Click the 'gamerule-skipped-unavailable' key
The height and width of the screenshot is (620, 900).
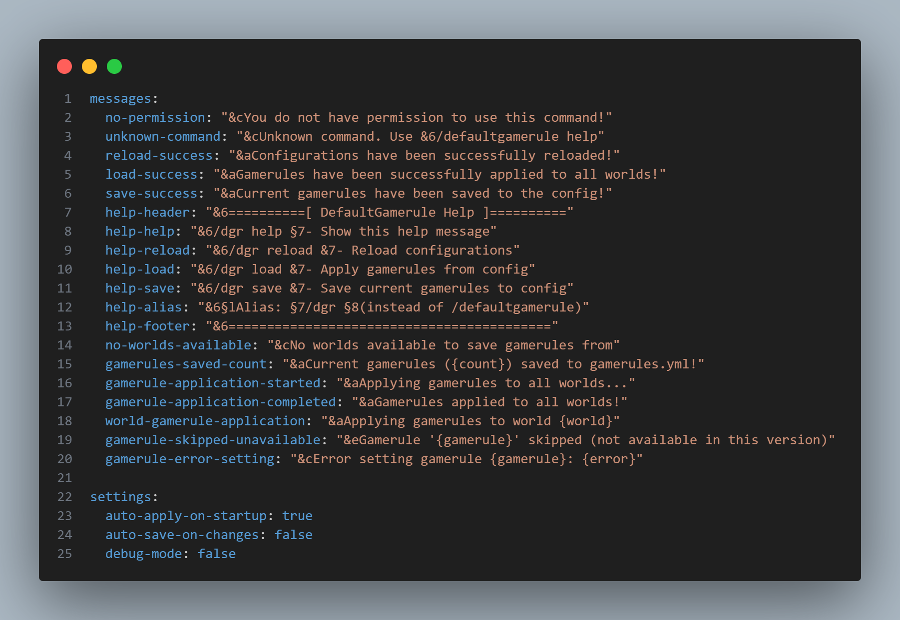[213, 440]
